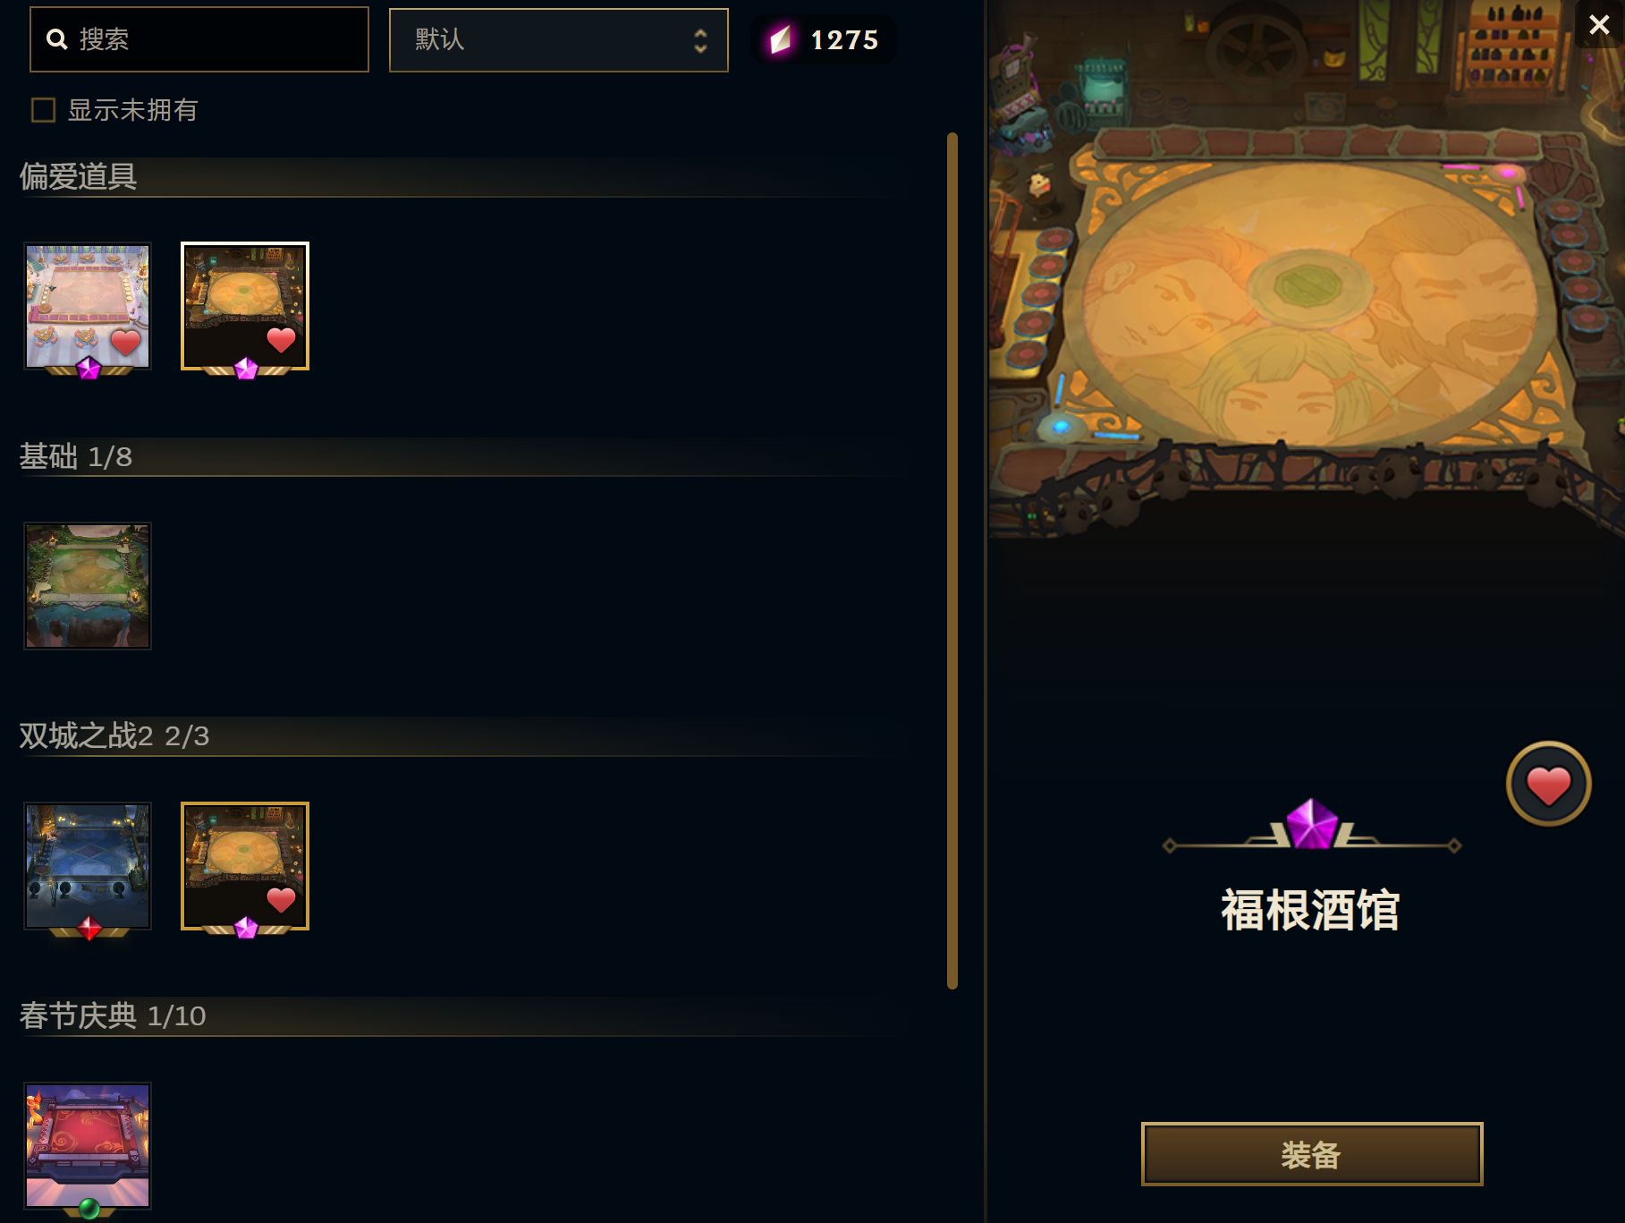Click the vertical scrollbar of arena list
This screenshot has height=1223, width=1625.
coord(952,561)
